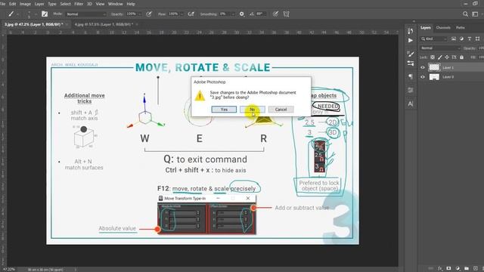Open the Brush tool preset picker
The image size is (484, 272).
click(x=13, y=14)
